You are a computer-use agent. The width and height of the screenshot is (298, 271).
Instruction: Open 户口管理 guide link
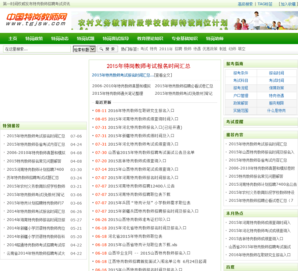(x=241, y=96)
